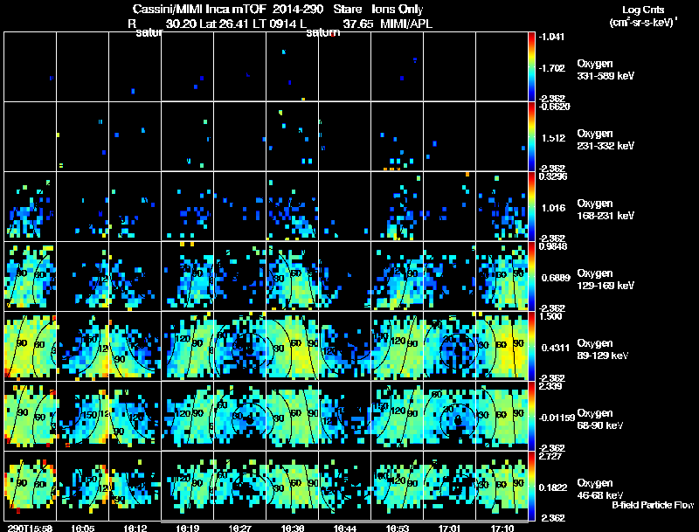Click the Oxygen 331-589 keV color bar
Screen dimensions: 699x532
click(531, 66)
